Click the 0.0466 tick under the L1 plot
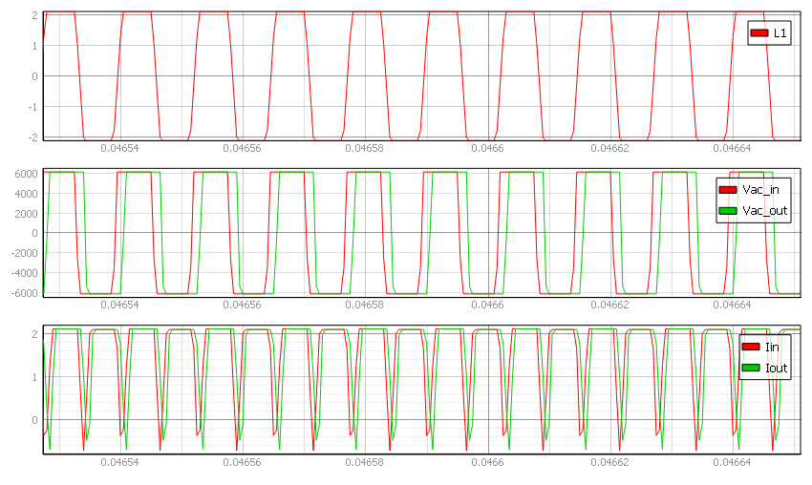Image resolution: width=812 pixels, height=485 pixels. click(x=488, y=148)
